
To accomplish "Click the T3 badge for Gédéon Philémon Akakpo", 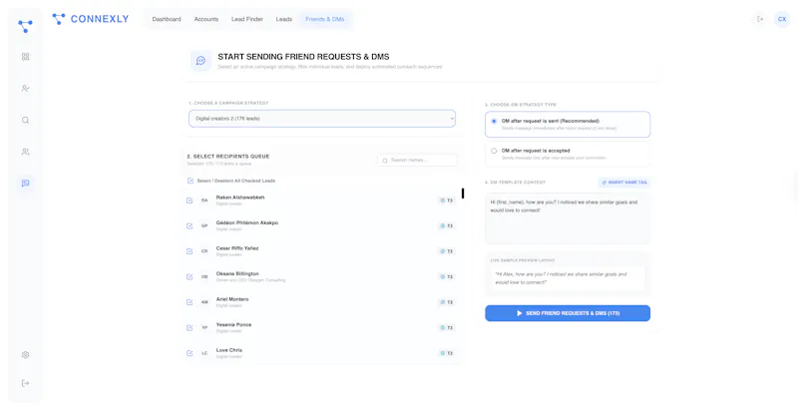I will [446, 225].
